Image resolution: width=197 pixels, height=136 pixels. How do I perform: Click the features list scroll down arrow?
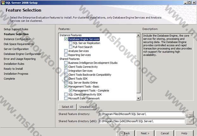pyautogui.click(x=138, y=98)
